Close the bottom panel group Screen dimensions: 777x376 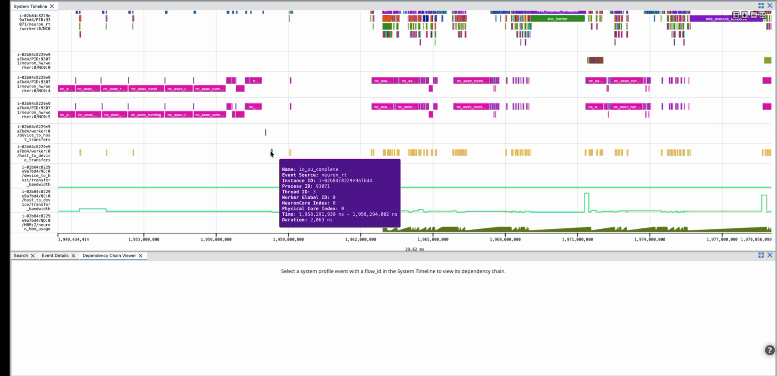click(770, 255)
